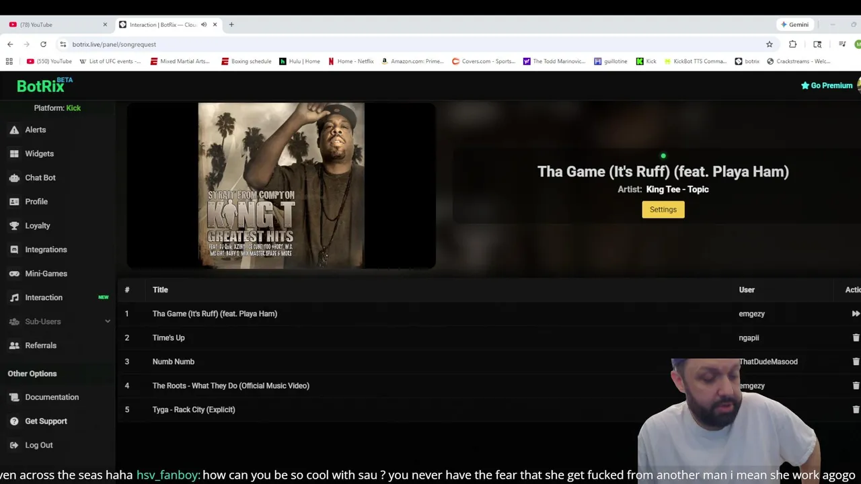The height and width of the screenshot is (484, 861).
Task: Open the Kick bookmark
Action: pyautogui.click(x=646, y=61)
